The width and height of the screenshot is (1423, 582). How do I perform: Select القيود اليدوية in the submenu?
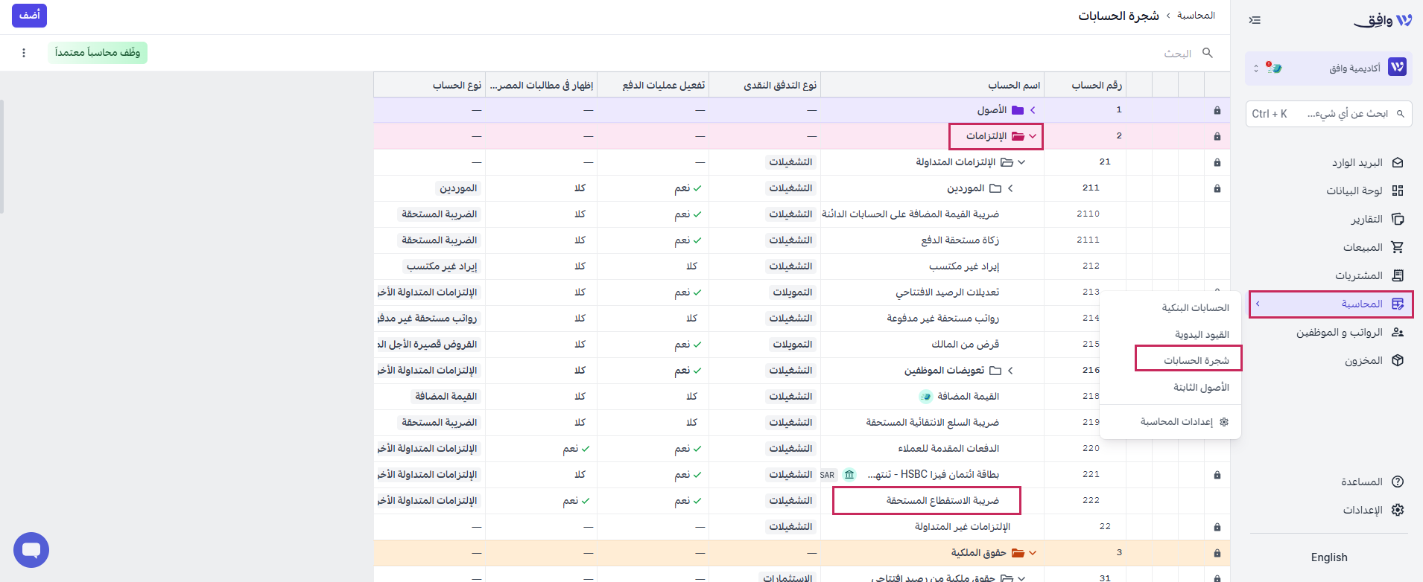1202,334
